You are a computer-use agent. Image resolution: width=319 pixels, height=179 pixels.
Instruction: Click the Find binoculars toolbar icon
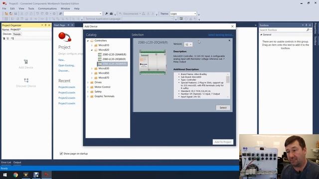[61, 13]
